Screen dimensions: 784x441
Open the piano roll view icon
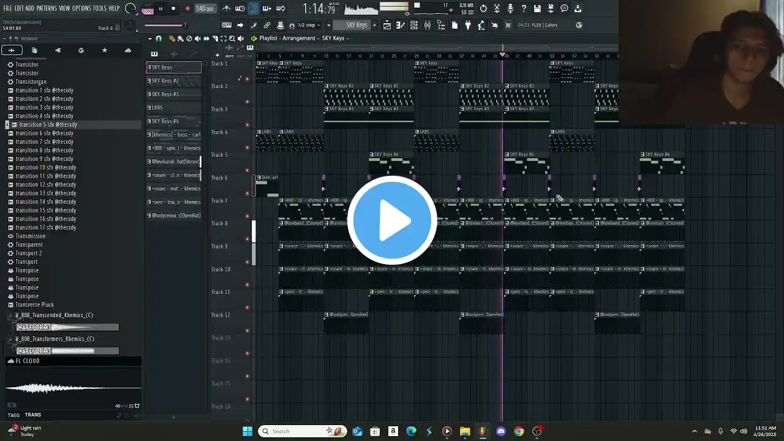point(401,25)
